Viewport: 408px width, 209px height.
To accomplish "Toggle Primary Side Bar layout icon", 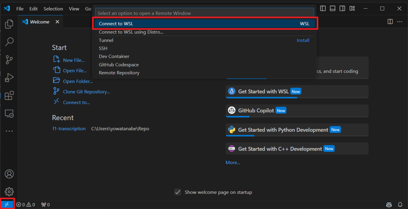I will coord(323,8).
